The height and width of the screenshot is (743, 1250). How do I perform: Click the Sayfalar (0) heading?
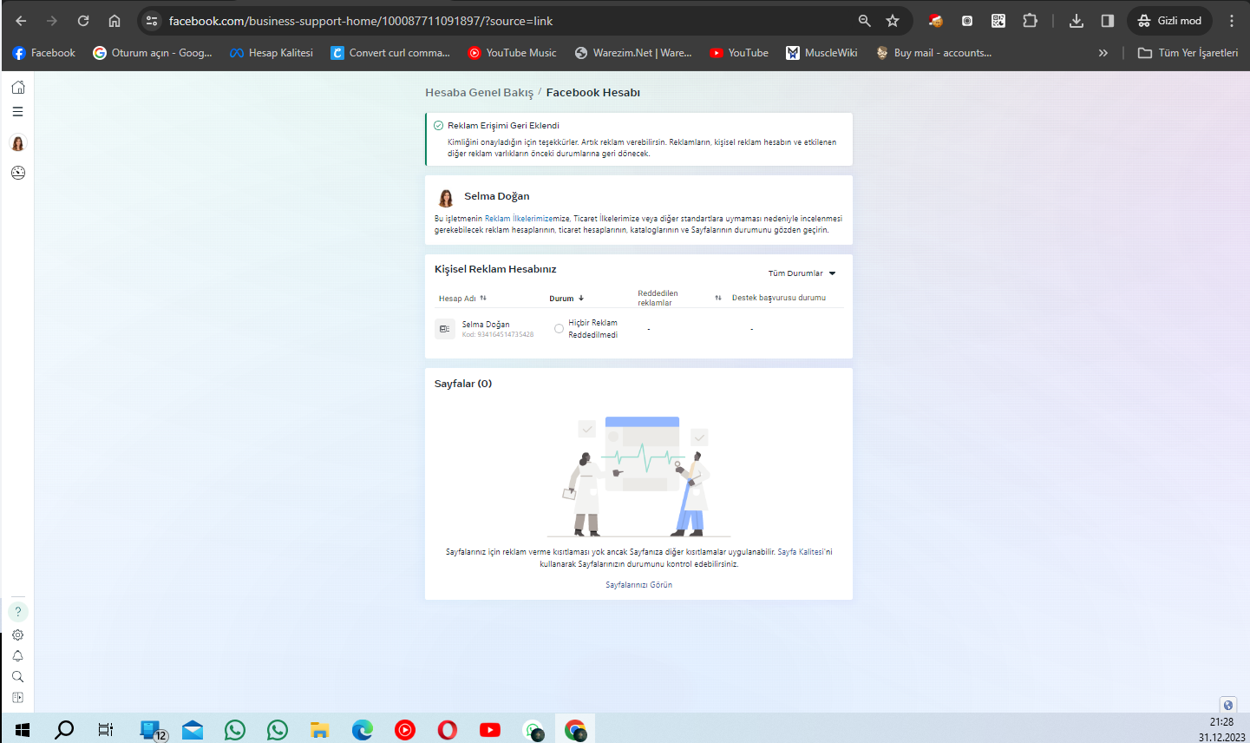463,384
